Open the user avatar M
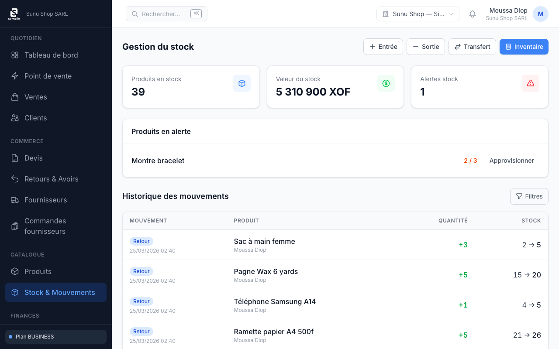Viewport: 559px width, 349px height. pyautogui.click(x=540, y=14)
